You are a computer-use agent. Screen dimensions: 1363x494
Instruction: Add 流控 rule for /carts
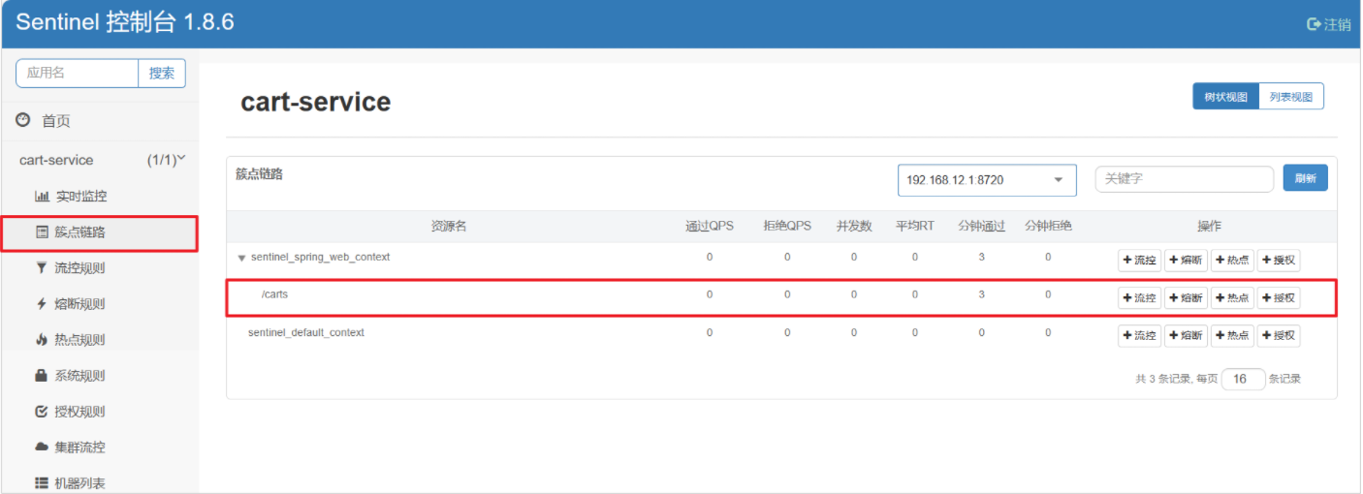1139,298
